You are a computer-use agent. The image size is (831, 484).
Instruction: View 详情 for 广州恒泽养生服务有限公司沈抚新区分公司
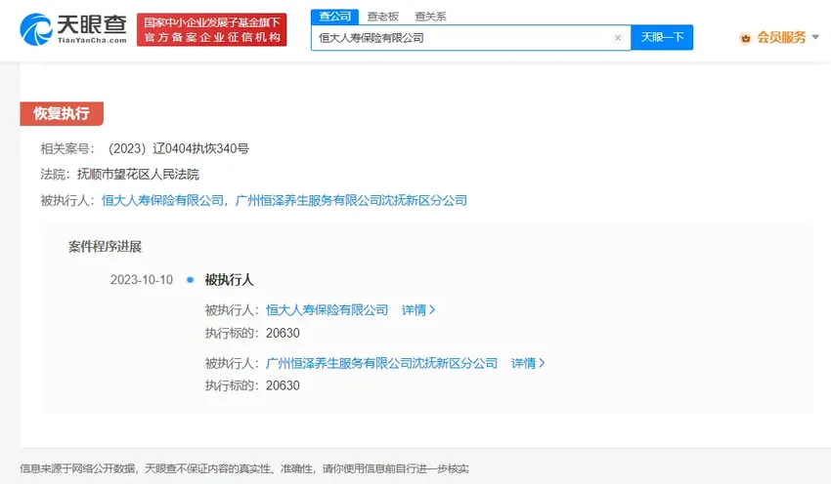pyautogui.click(x=528, y=363)
